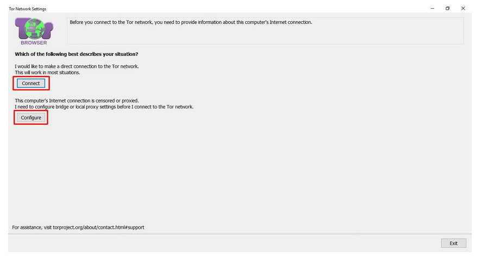Click the separator line above Exit
The height and width of the screenshot is (263, 481).
pos(239,234)
